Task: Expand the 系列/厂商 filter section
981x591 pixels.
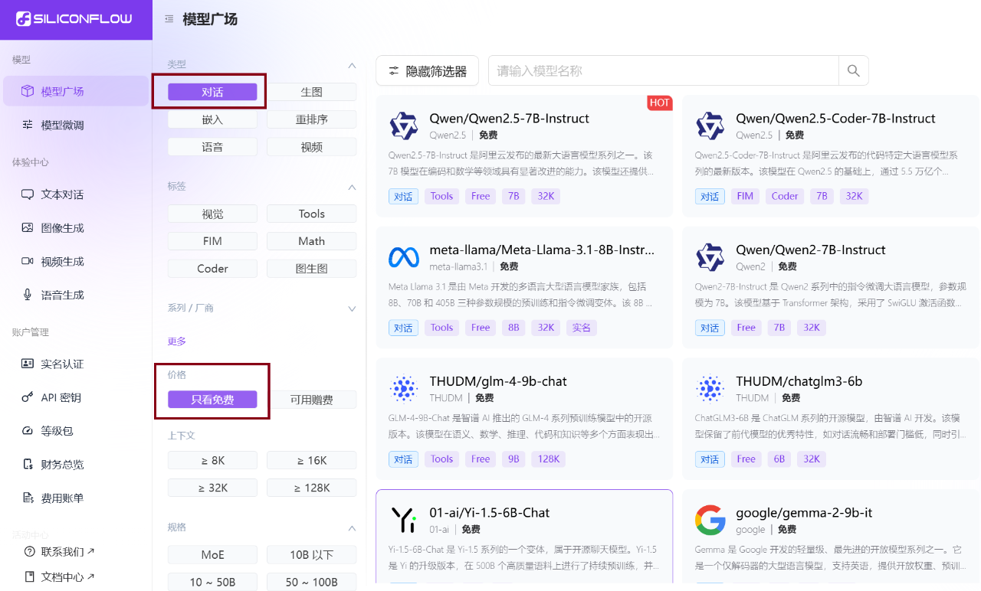Action: tap(352, 308)
